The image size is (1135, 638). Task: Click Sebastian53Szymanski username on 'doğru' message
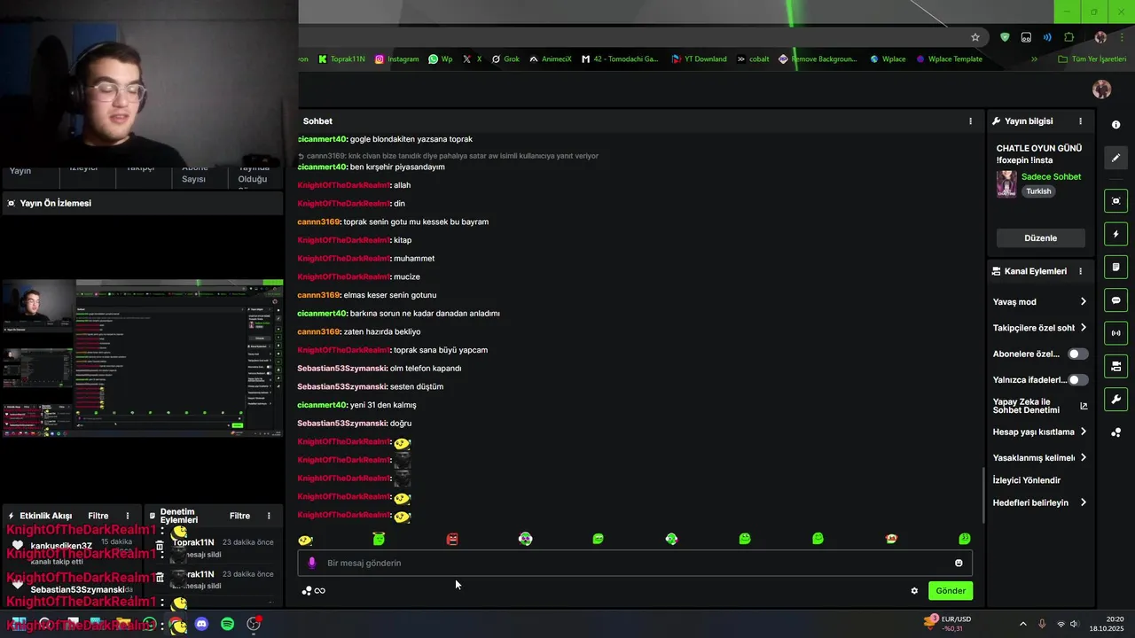(x=341, y=424)
